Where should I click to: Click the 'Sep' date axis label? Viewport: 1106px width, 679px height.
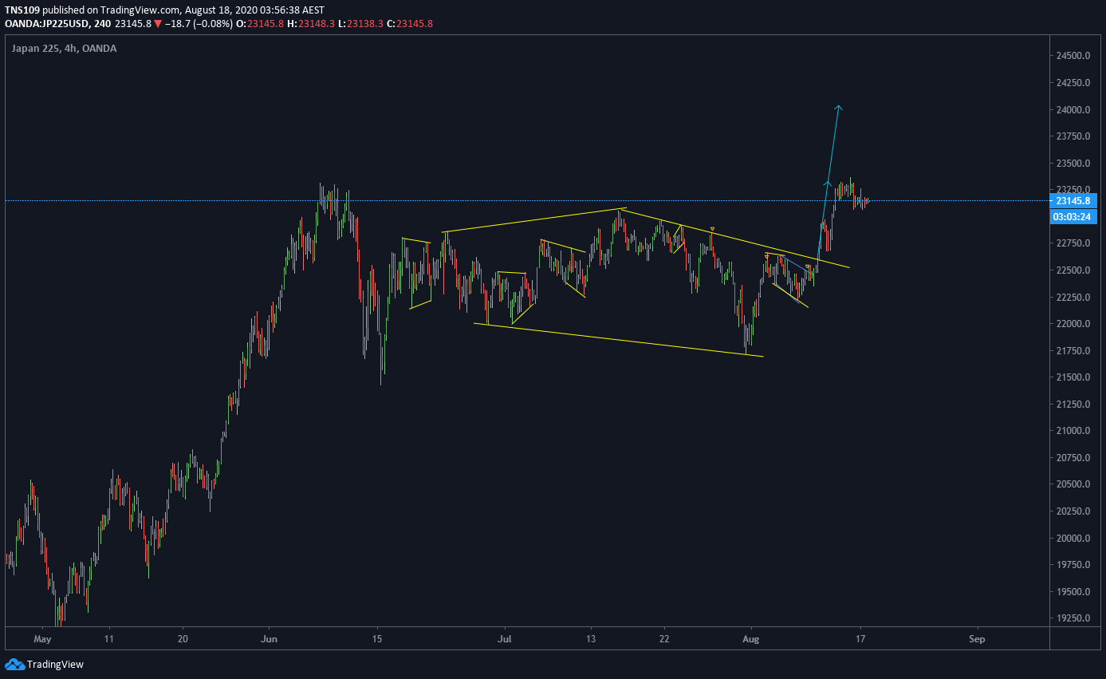click(977, 639)
